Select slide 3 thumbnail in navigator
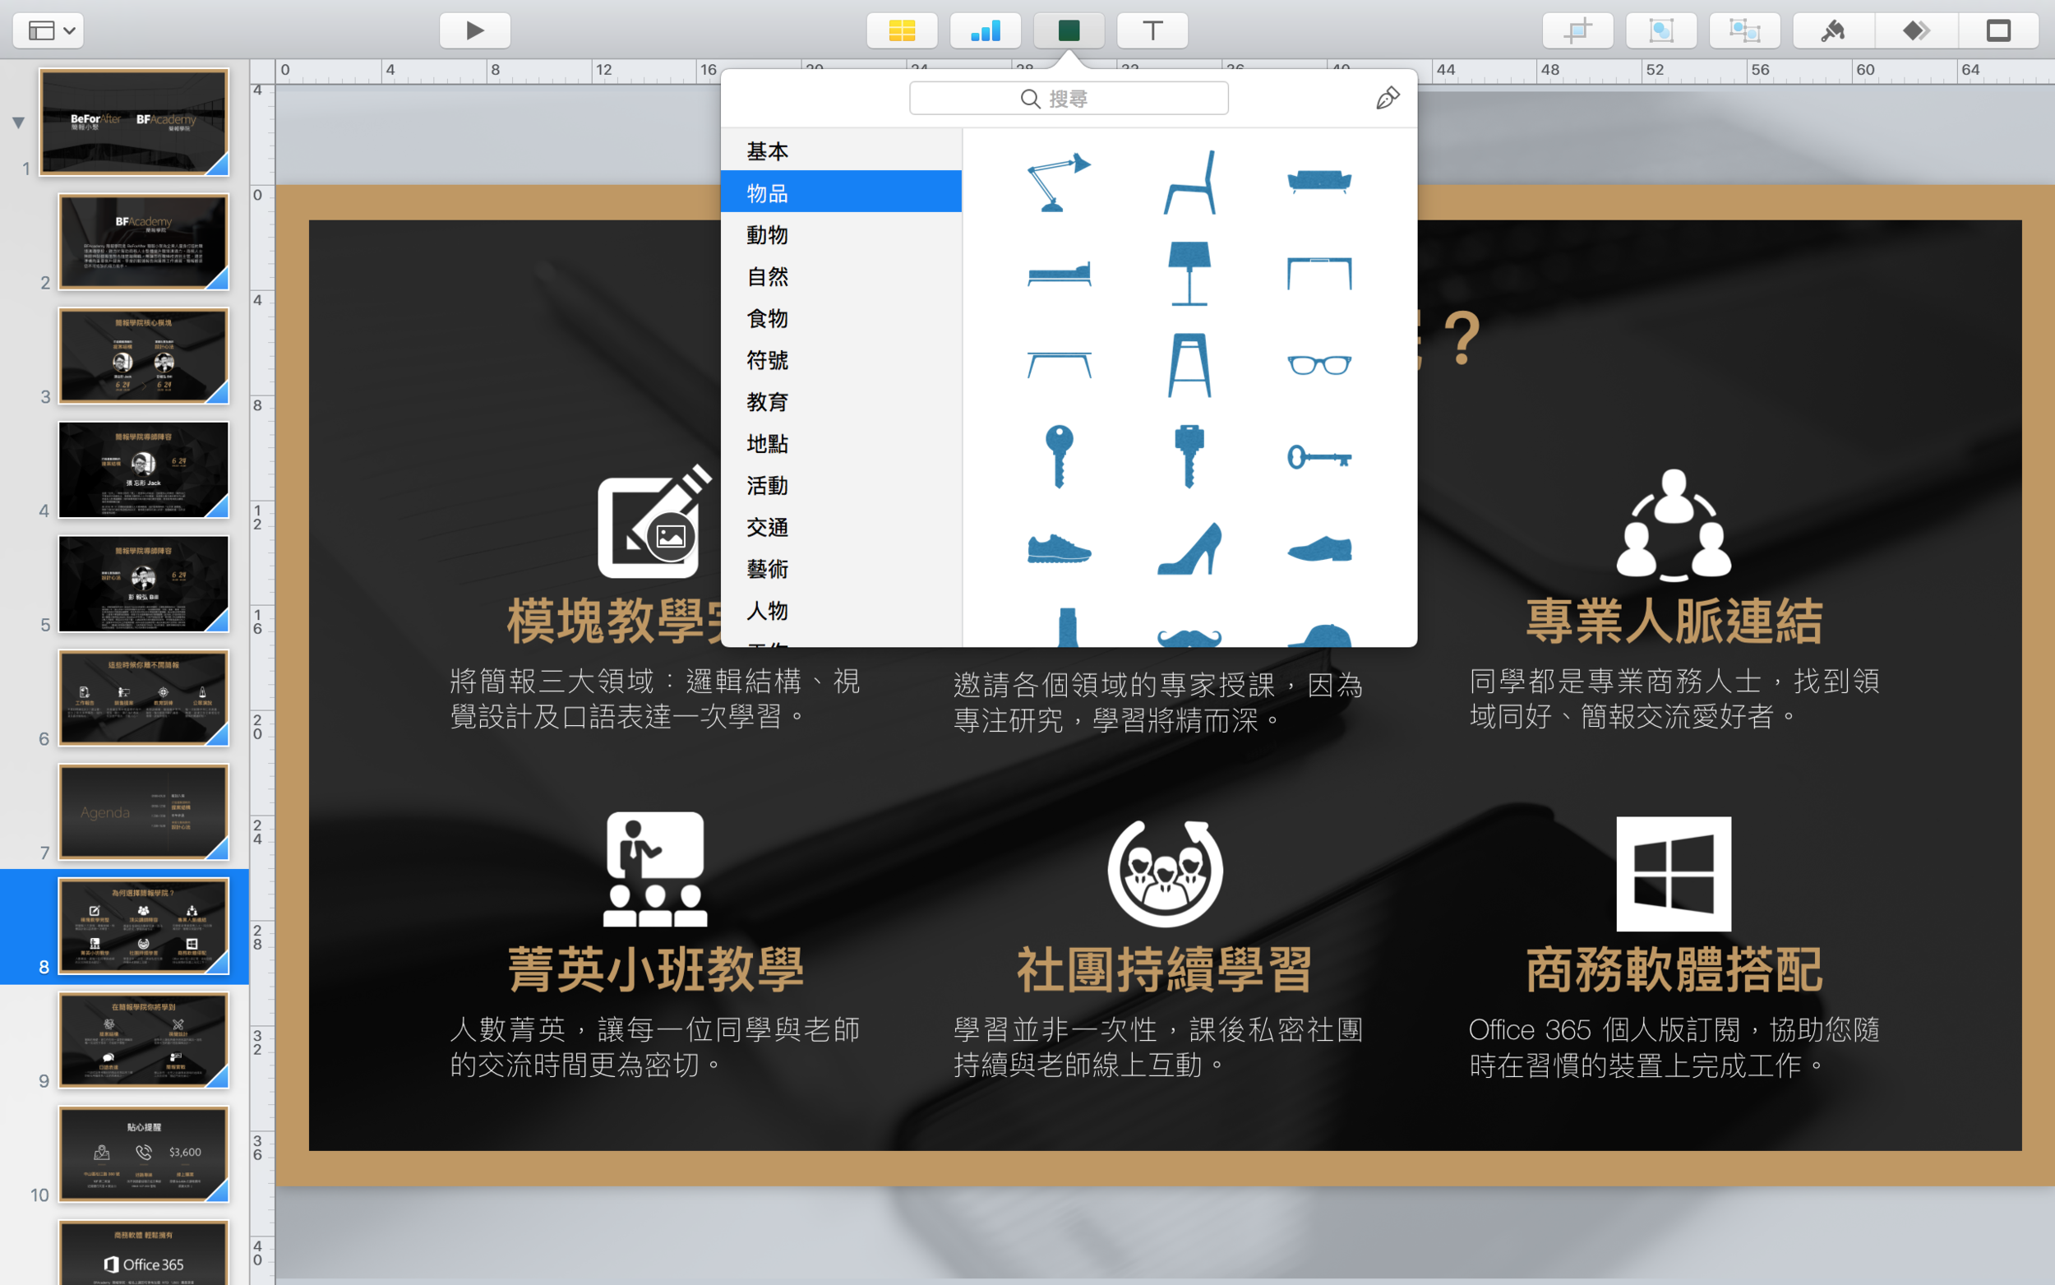The width and height of the screenshot is (2055, 1285). click(143, 355)
